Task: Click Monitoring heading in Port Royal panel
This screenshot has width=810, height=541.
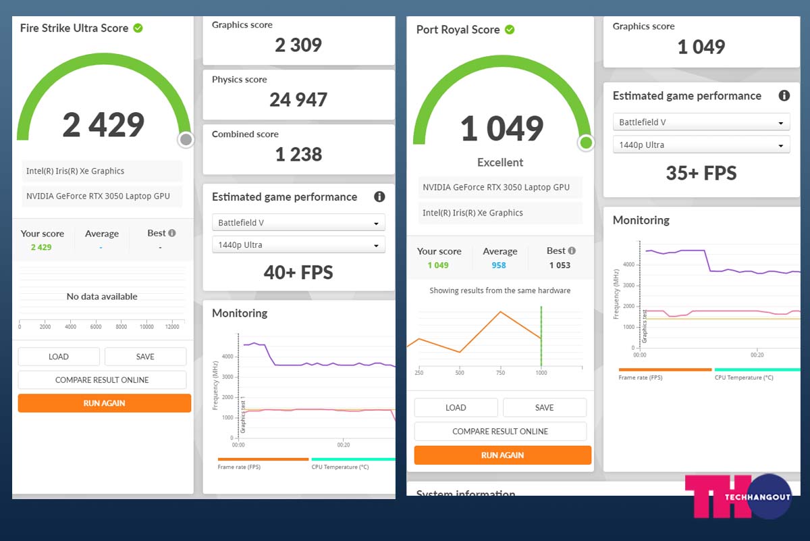Action: click(x=641, y=220)
